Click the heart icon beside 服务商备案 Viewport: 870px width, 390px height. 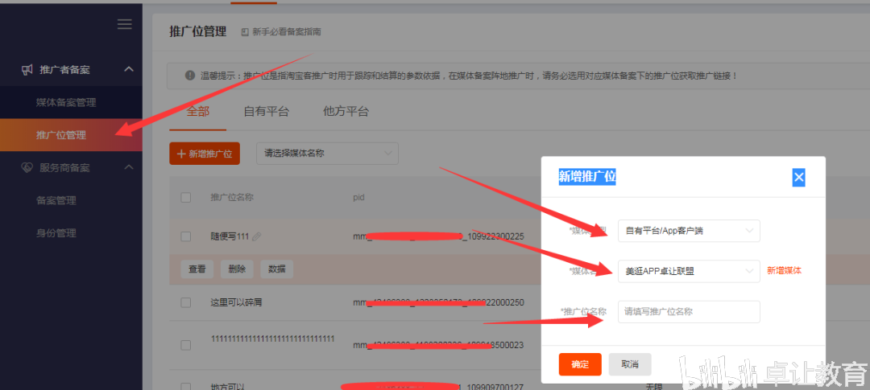(x=27, y=167)
